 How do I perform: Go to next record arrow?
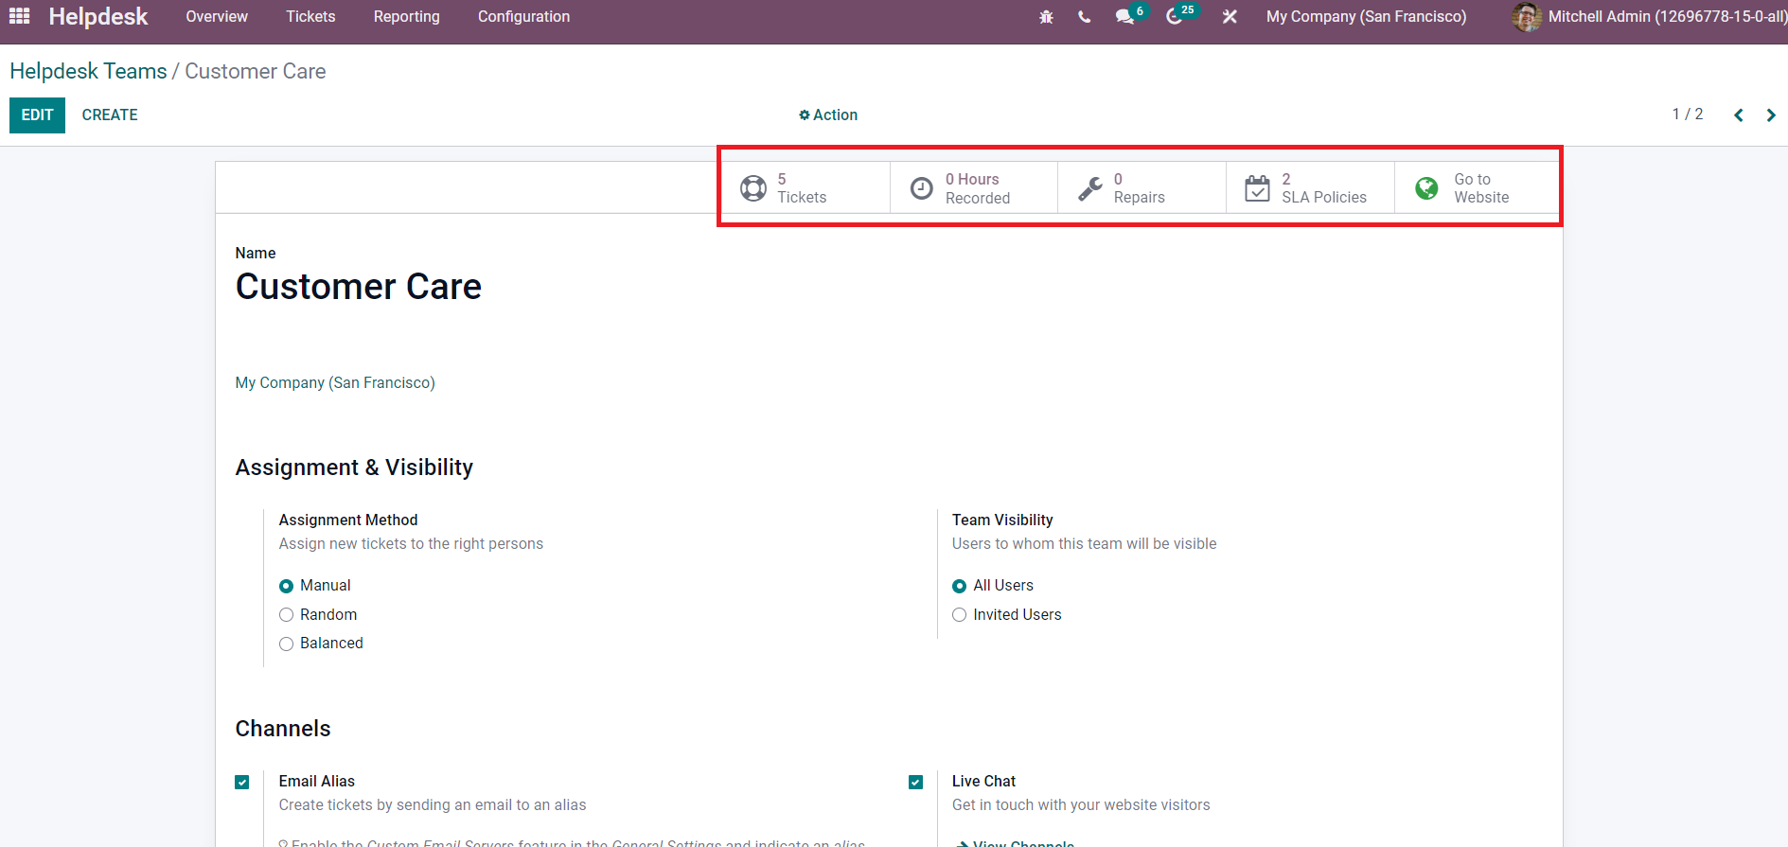tap(1771, 115)
